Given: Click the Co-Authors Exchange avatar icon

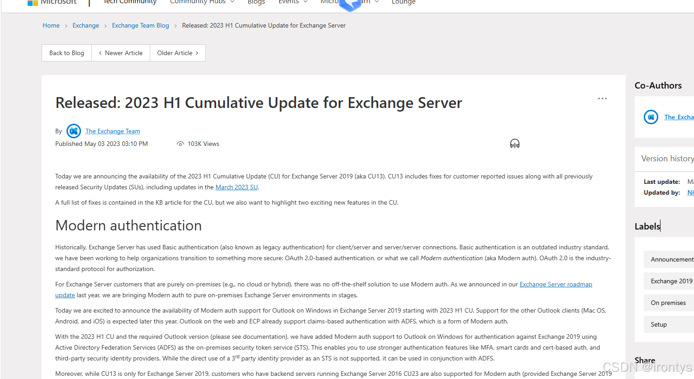Looking at the screenshot, I should tap(651, 117).
